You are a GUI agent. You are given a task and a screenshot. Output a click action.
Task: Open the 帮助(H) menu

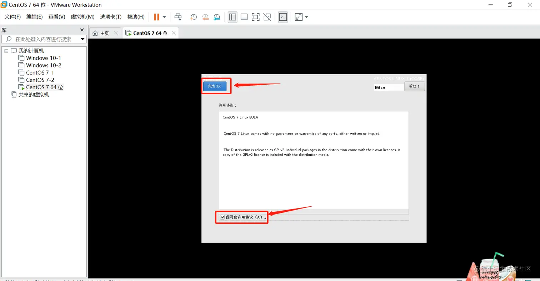tap(136, 17)
